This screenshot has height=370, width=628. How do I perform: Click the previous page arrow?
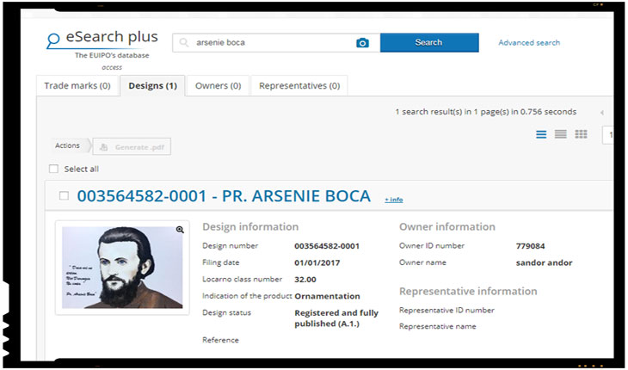point(601,112)
